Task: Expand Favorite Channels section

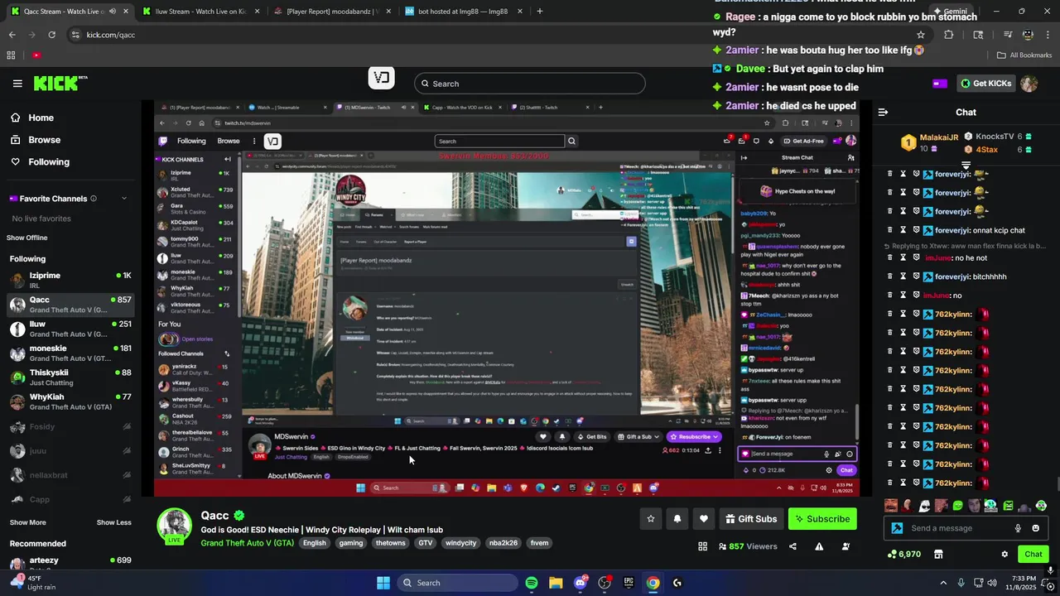Action: pyautogui.click(x=124, y=199)
